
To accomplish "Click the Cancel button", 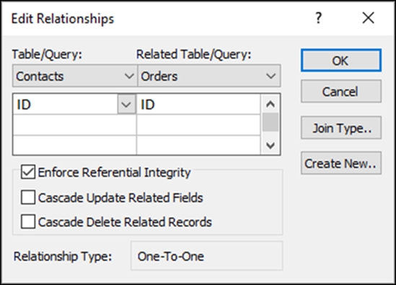I will [341, 91].
